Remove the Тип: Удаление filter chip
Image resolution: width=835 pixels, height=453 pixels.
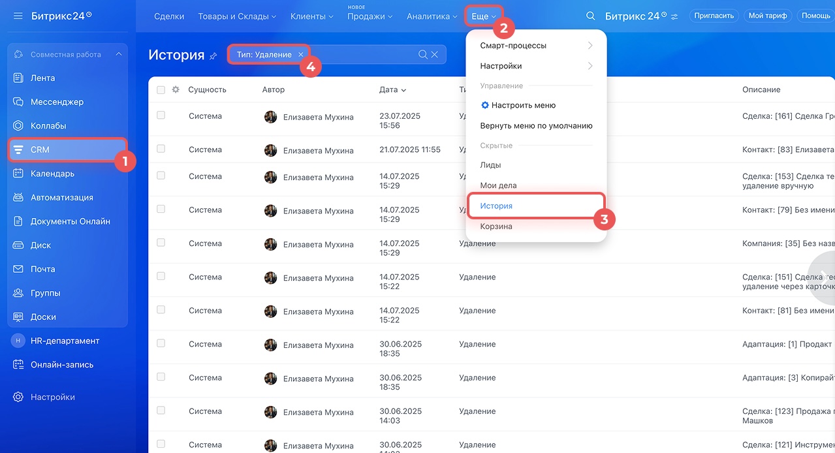point(300,55)
